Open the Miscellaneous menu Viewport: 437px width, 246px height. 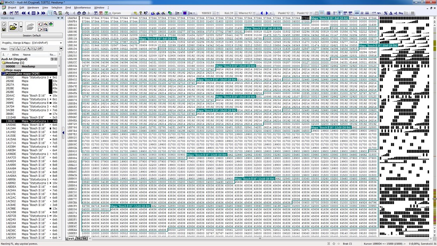pos(82,7)
